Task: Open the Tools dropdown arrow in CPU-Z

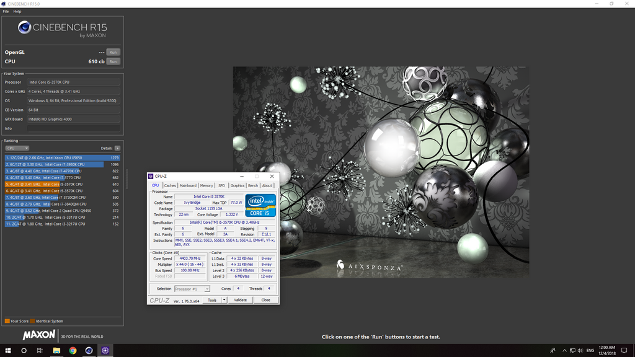Action: tap(224, 300)
